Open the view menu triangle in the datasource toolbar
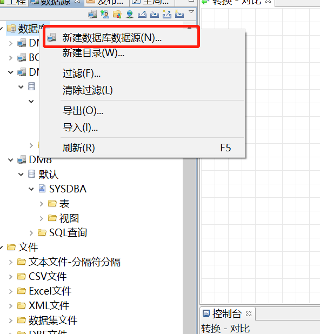320x334 pixels. click(x=191, y=11)
